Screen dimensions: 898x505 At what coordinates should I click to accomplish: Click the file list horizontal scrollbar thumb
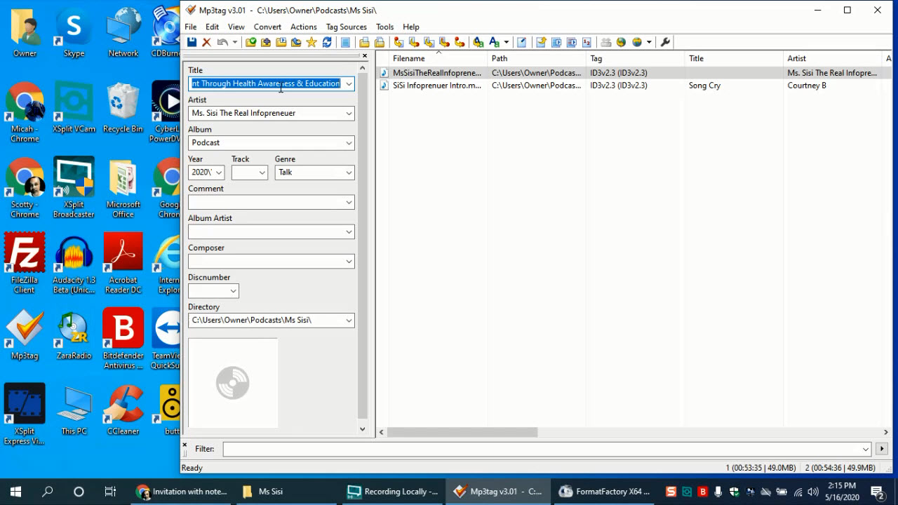462,433
